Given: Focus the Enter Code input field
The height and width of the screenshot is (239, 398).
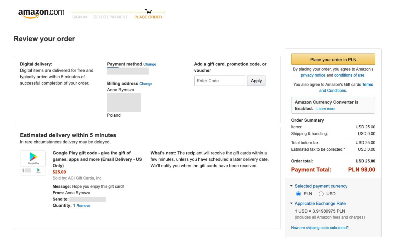Looking at the screenshot, I should pyautogui.click(x=219, y=81).
